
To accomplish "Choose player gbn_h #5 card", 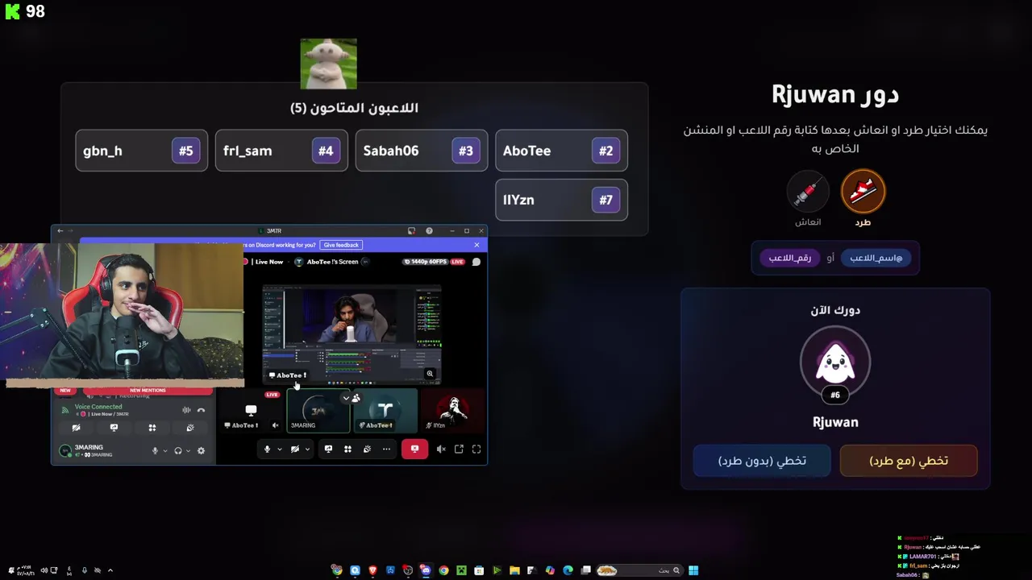I will (141, 151).
